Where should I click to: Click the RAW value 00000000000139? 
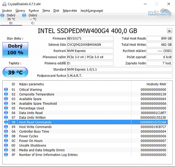tap(153, 94)
